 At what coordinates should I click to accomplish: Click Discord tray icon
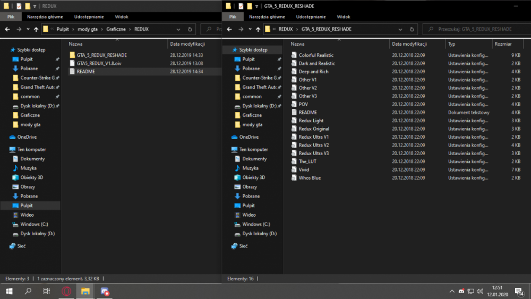coord(461,291)
